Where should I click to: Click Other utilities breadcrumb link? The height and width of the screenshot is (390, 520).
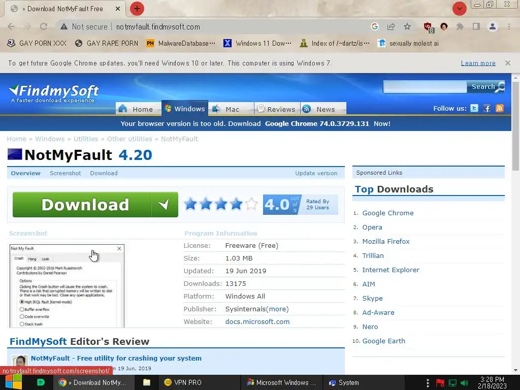point(129,139)
